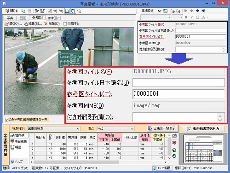Jump to first record arrow icon
This screenshot has height=173, width=230.
(x=185, y=11)
